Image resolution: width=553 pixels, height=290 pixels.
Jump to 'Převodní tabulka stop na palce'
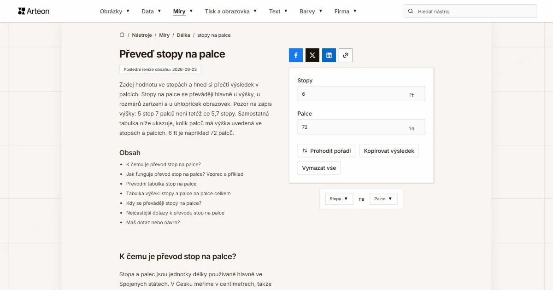point(161,184)
